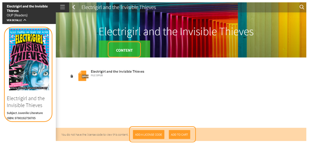Go back using the left chevron arrow
309x144 pixels.
[x=74, y=7]
